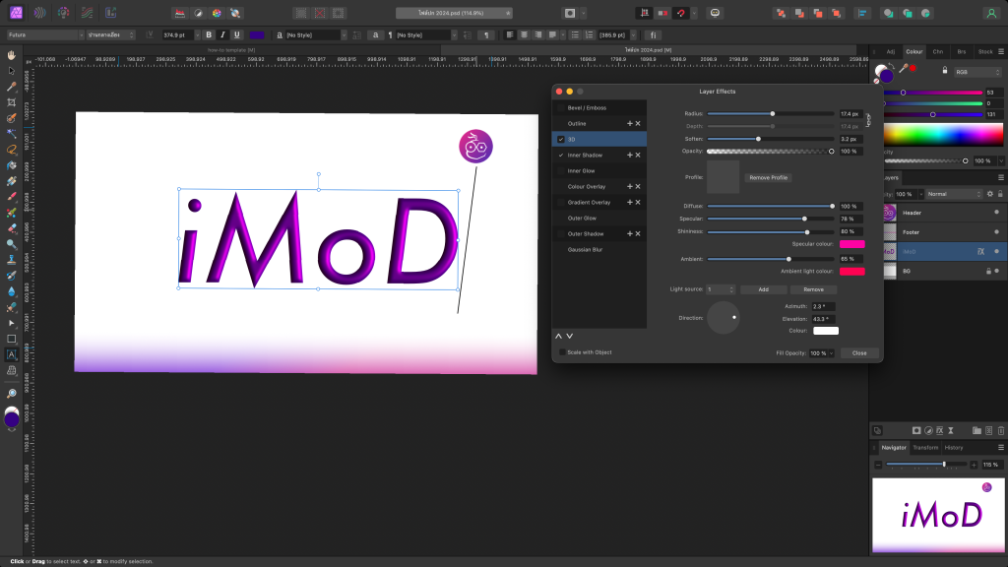Click the Auto Colour wheel icon
The width and height of the screenshot is (1008, 567).
217,14
